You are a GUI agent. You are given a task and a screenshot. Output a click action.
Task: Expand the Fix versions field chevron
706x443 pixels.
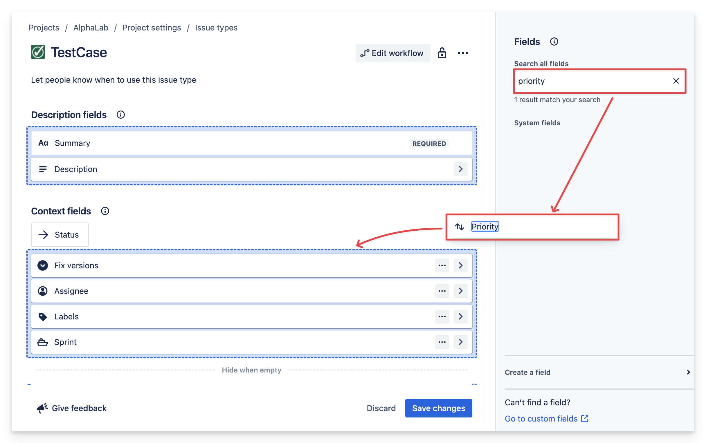(x=460, y=265)
